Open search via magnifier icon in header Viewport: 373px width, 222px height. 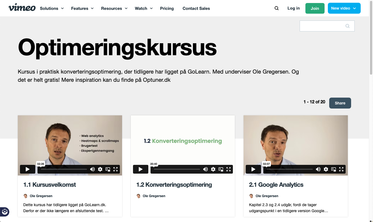[x=277, y=8]
